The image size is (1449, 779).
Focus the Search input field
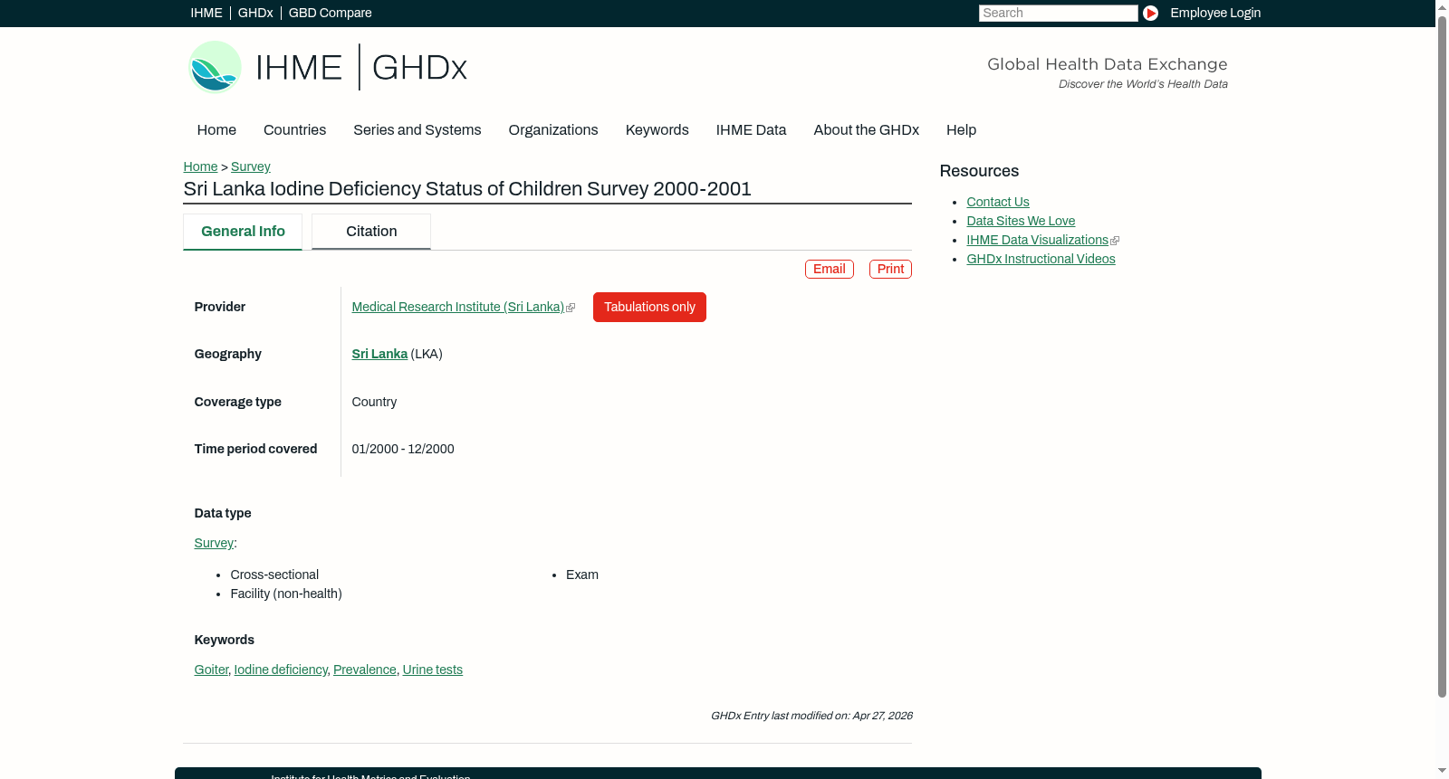(x=1058, y=13)
